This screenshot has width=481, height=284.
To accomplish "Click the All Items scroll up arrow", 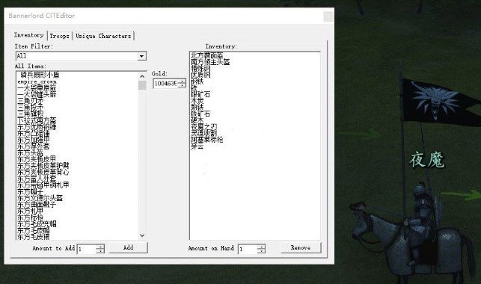I will (x=142, y=76).
